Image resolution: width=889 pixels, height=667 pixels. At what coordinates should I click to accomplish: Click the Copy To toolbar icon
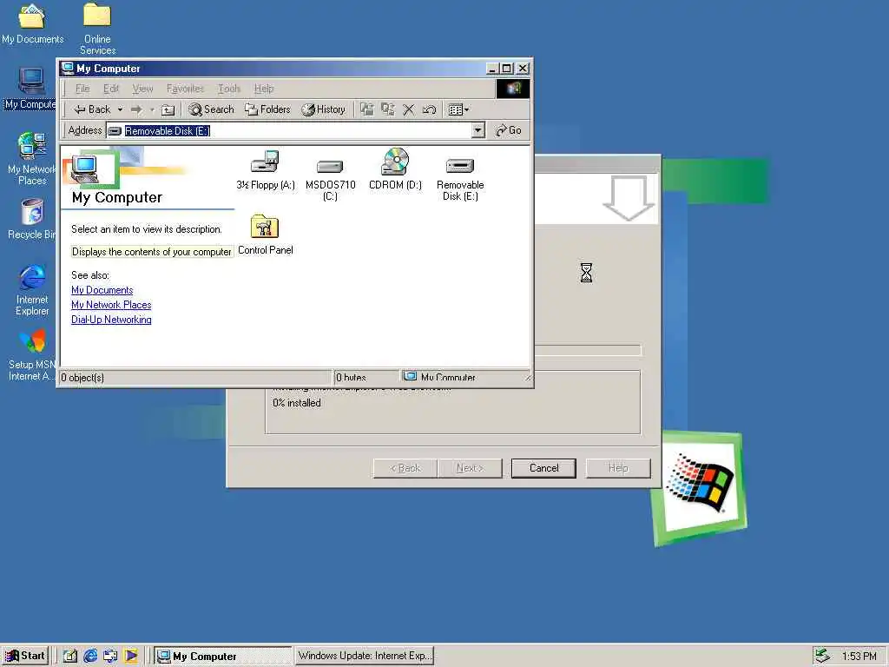(x=388, y=109)
